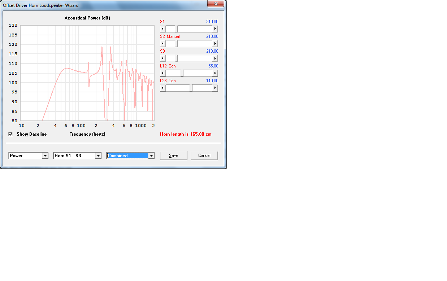Click the L12 Con slider right arrow
Viewport: 447px width, 281px height.
(215, 73)
